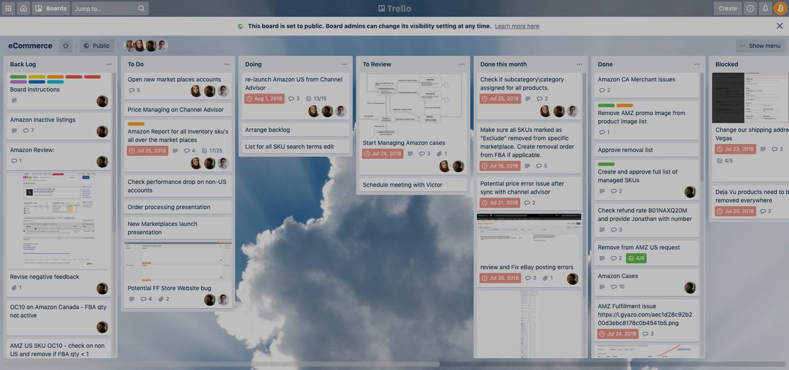
Task: Toggle Jul 24, 2018 due badge on Start Managing Amazon cases
Action: [383, 154]
